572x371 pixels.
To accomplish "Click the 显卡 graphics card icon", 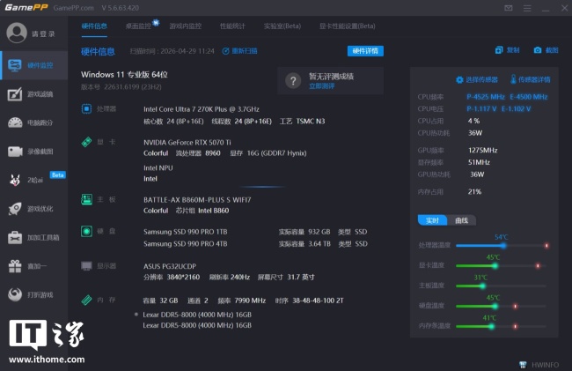I will click(86, 142).
